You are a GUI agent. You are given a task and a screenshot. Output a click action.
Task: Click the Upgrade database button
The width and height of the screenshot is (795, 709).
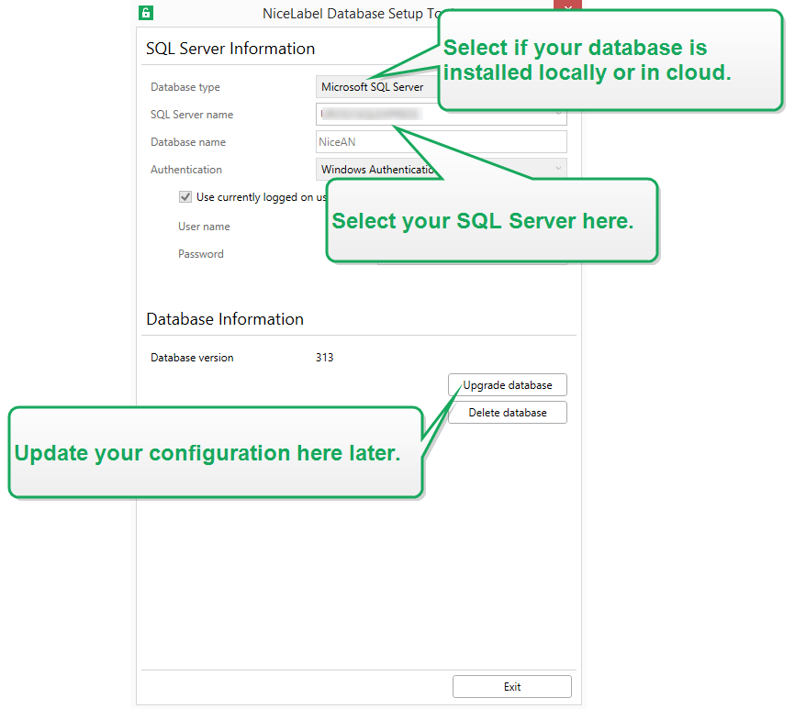pyautogui.click(x=508, y=385)
